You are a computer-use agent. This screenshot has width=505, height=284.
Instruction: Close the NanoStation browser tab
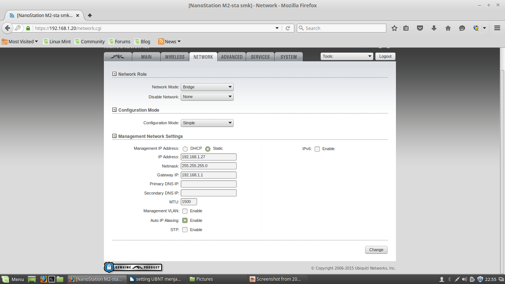coord(78,16)
